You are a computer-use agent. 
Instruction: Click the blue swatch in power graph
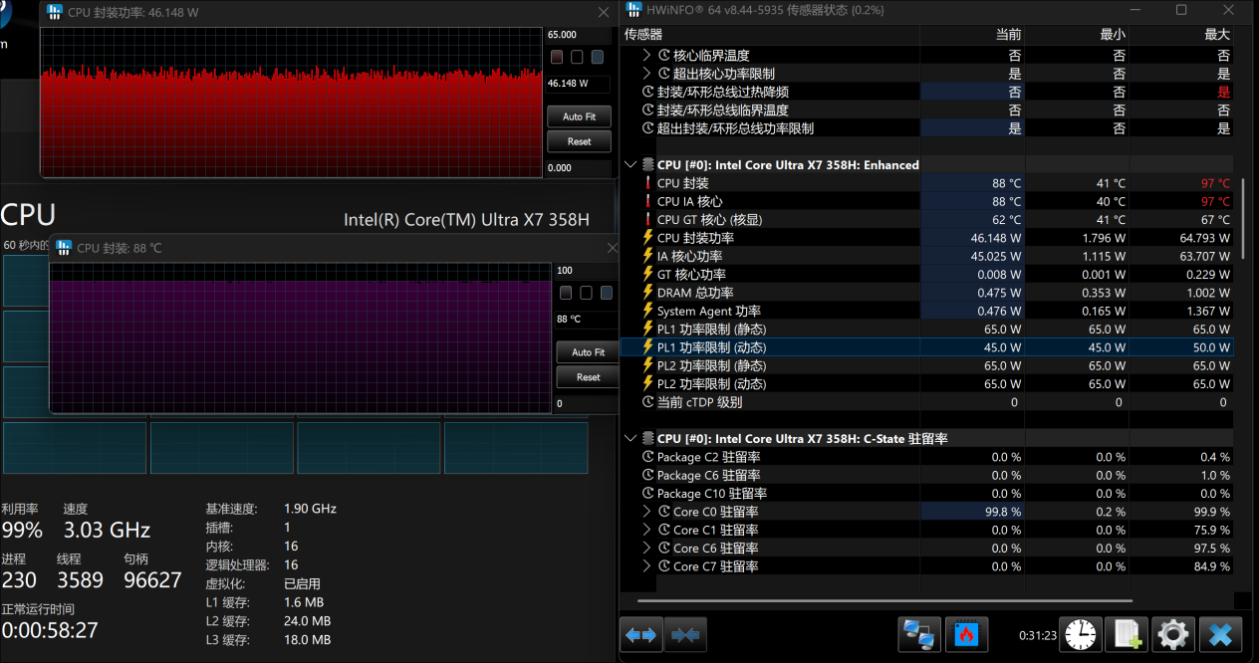click(x=598, y=57)
